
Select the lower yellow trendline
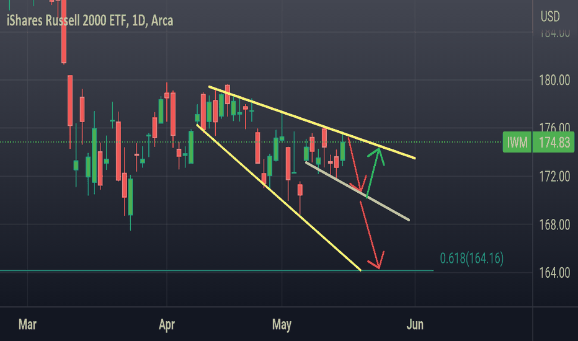click(x=278, y=198)
